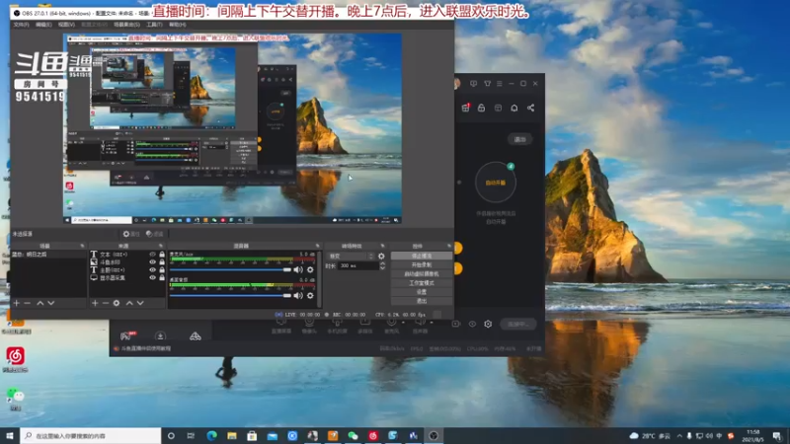Adjust the microphone/Aux volume slider
Image resolution: width=790 pixels, height=444 pixels.
pyautogui.click(x=231, y=269)
